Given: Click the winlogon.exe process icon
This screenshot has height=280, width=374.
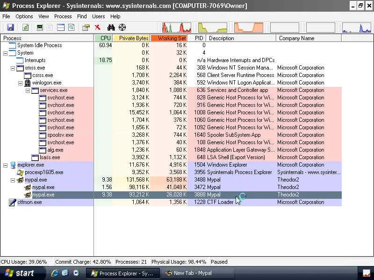Looking at the screenshot, I should point(28,83).
